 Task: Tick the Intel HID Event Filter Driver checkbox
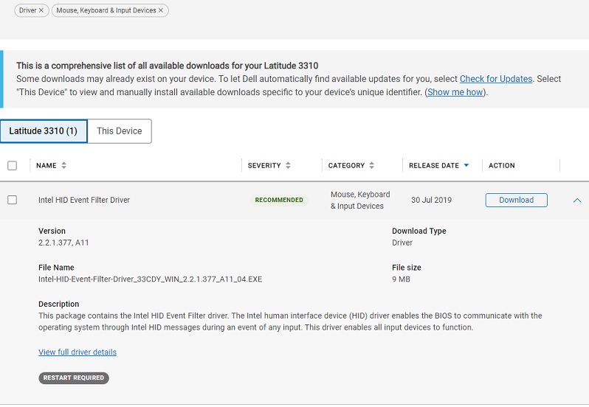(12, 200)
